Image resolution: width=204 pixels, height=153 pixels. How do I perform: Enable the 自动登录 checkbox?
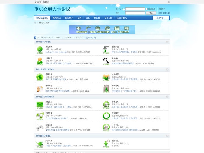click(147, 9)
